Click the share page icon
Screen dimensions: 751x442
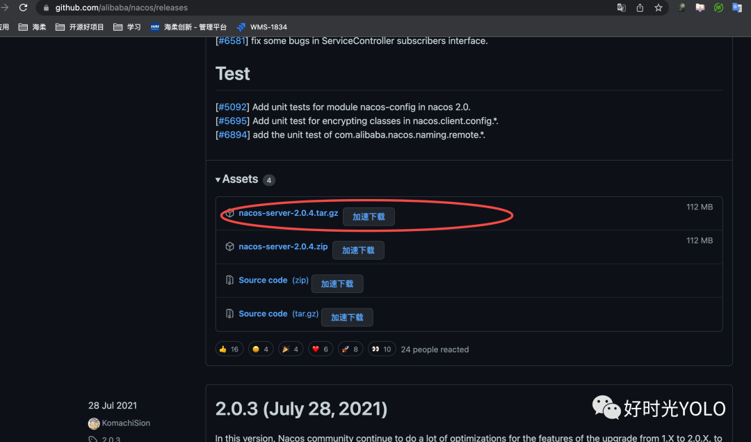point(640,8)
